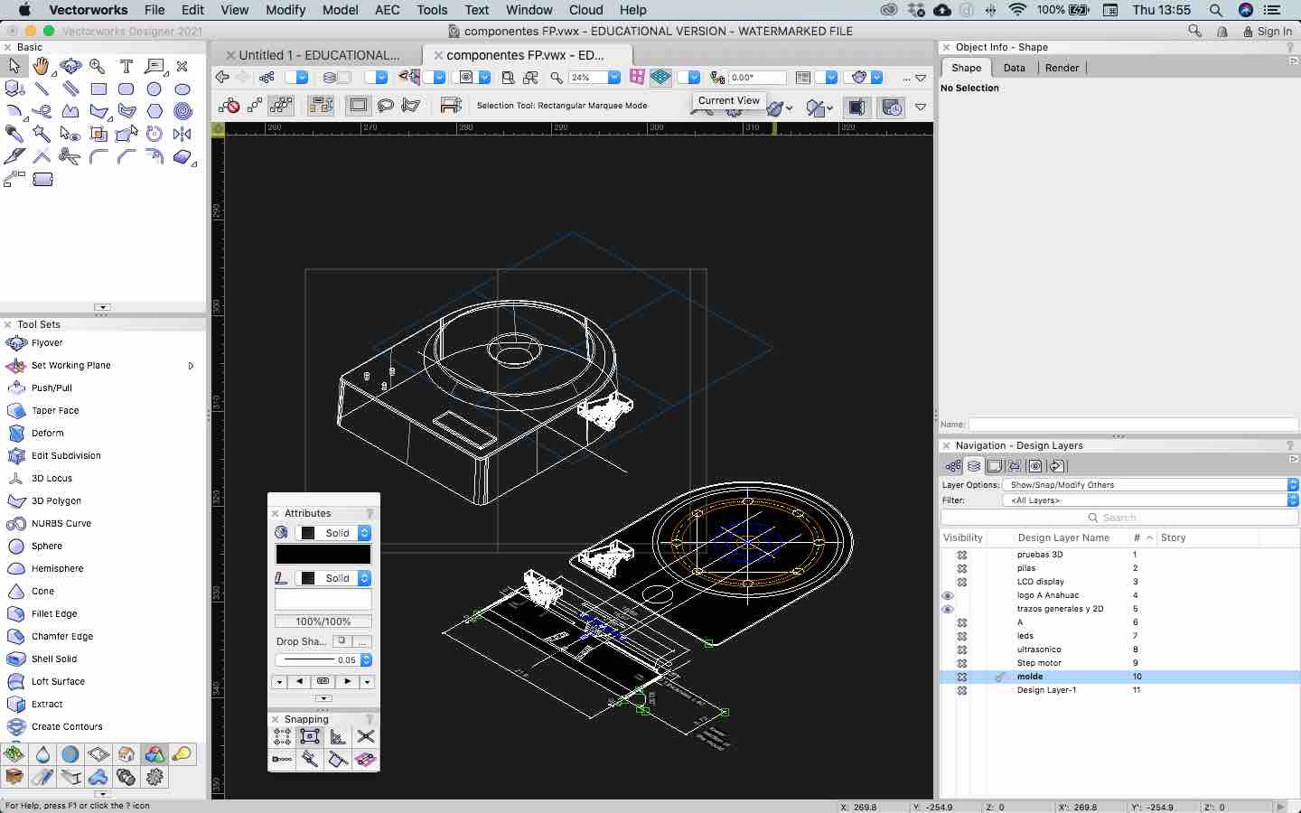Select the Spiral tool

183,111
